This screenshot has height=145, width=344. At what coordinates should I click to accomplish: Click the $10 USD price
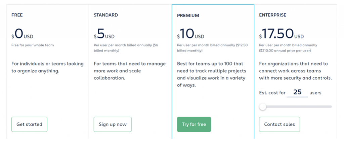(190, 34)
